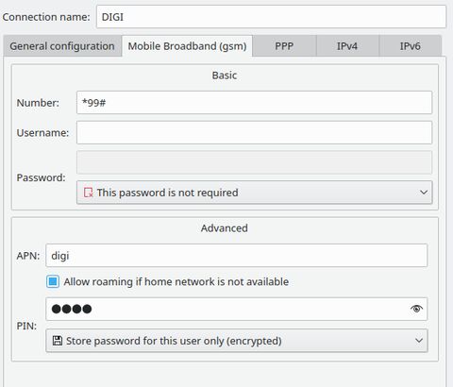This screenshot has width=453, height=387.
Task: Expand the password storage chevron arrow
Action: 424,193
